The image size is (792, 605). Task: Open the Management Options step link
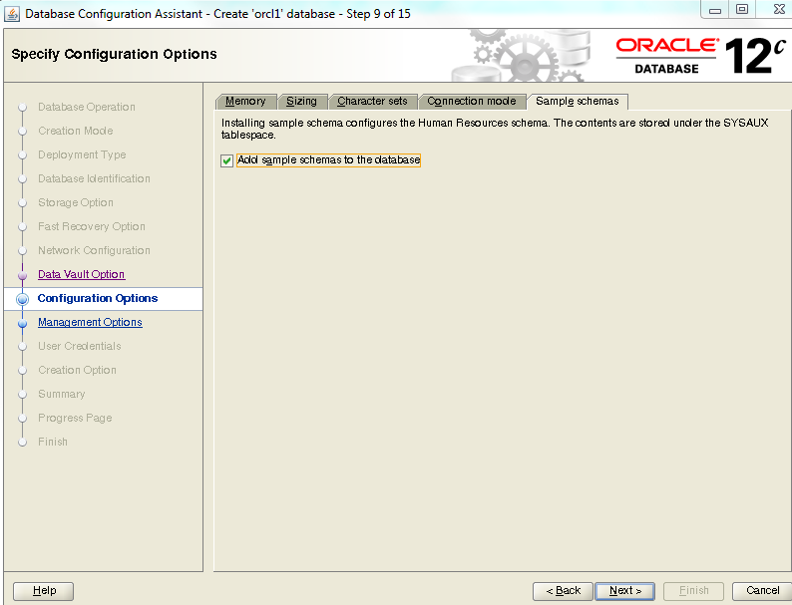coord(90,322)
